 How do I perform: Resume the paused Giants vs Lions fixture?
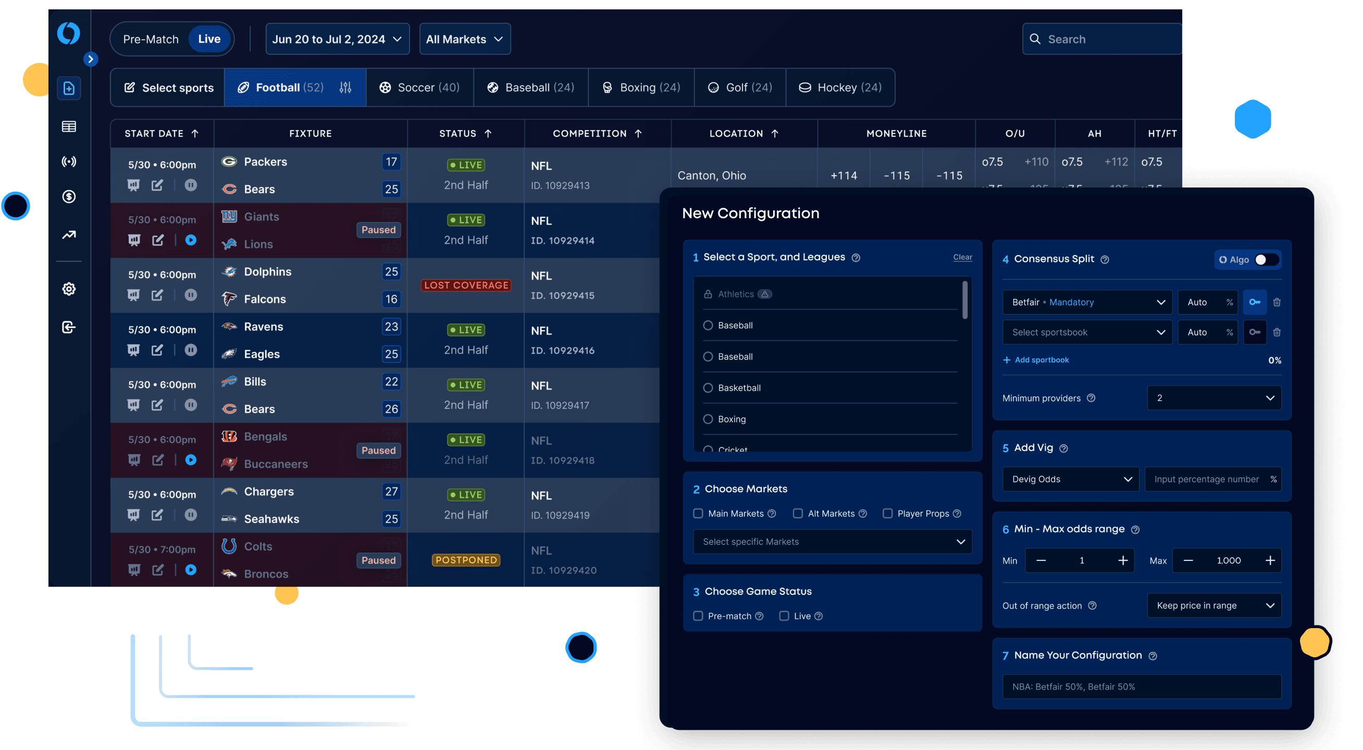191,240
